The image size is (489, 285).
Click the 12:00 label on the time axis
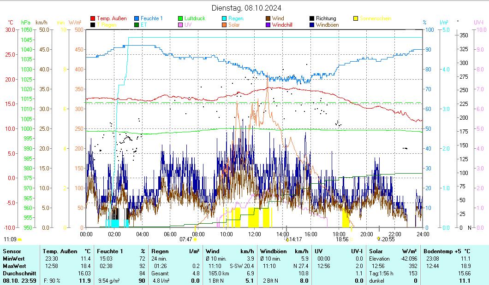(255, 234)
